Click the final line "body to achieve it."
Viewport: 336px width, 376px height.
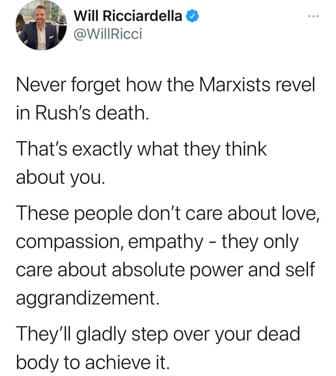[x=93, y=362]
